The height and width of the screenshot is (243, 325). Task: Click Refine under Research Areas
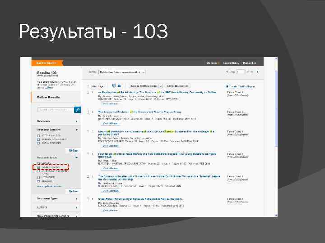click(73, 191)
